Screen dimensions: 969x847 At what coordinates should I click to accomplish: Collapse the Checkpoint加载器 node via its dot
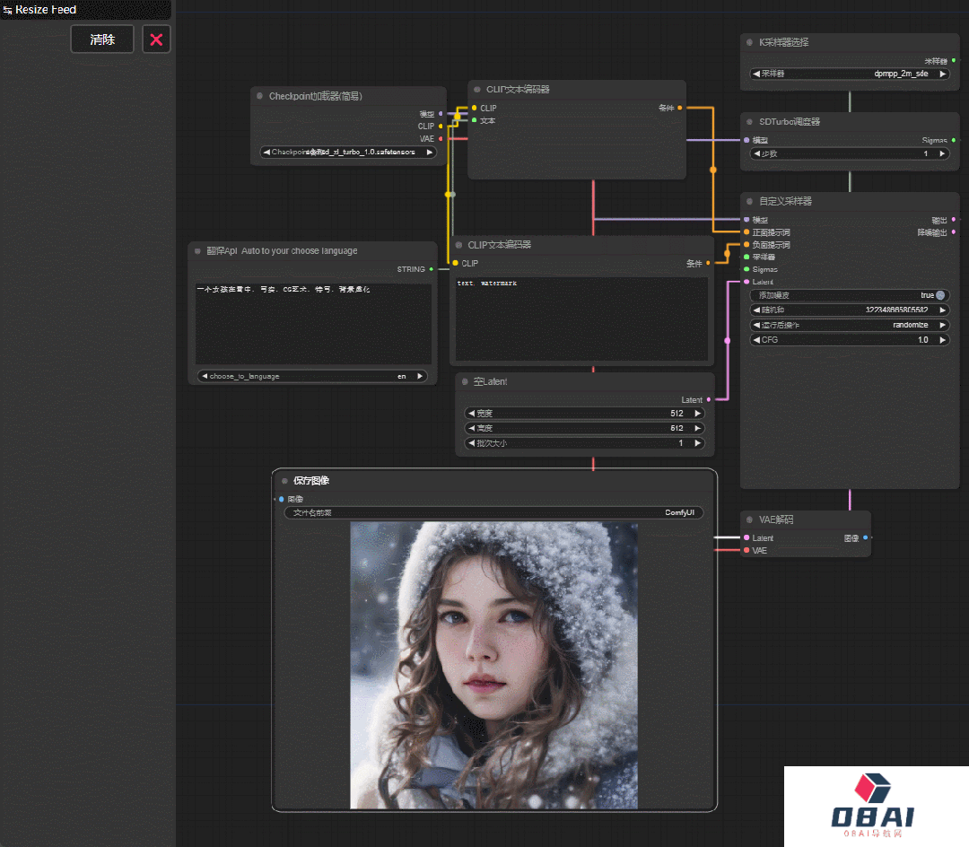coord(259,96)
